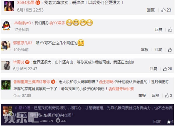Reply to 3594水晶's comment

tap(150, 10)
